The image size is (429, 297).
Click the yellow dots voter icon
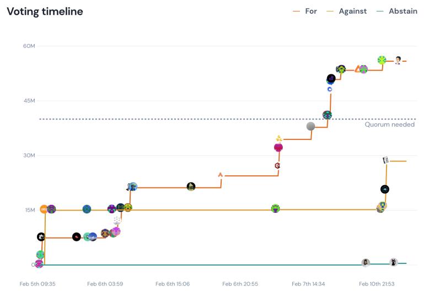click(x=279, y=138)
